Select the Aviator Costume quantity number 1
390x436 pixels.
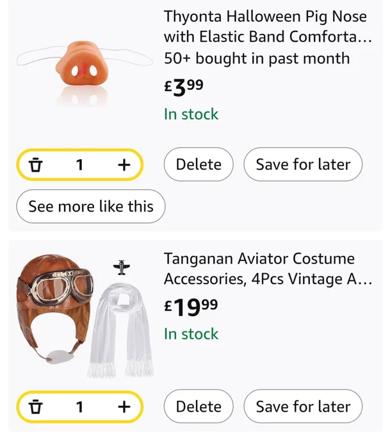coord(79,407)
